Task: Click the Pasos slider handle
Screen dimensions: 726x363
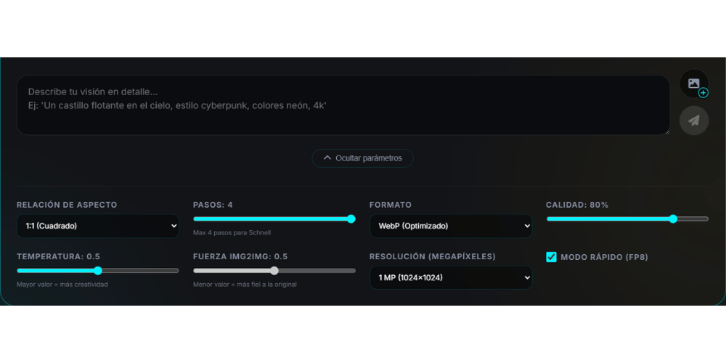Action: coord(351,219)
